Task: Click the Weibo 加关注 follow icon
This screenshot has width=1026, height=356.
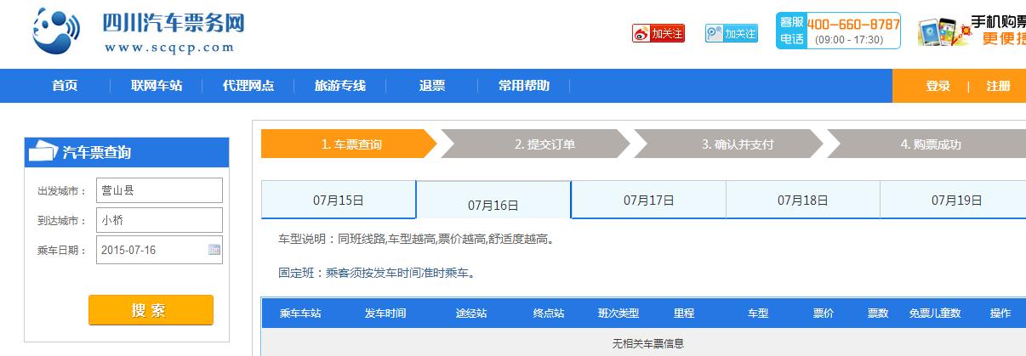Action: pos(658,33)
